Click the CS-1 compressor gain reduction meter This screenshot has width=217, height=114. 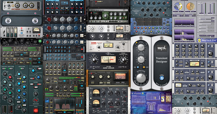pyautogui.click(x=194, y=64)
